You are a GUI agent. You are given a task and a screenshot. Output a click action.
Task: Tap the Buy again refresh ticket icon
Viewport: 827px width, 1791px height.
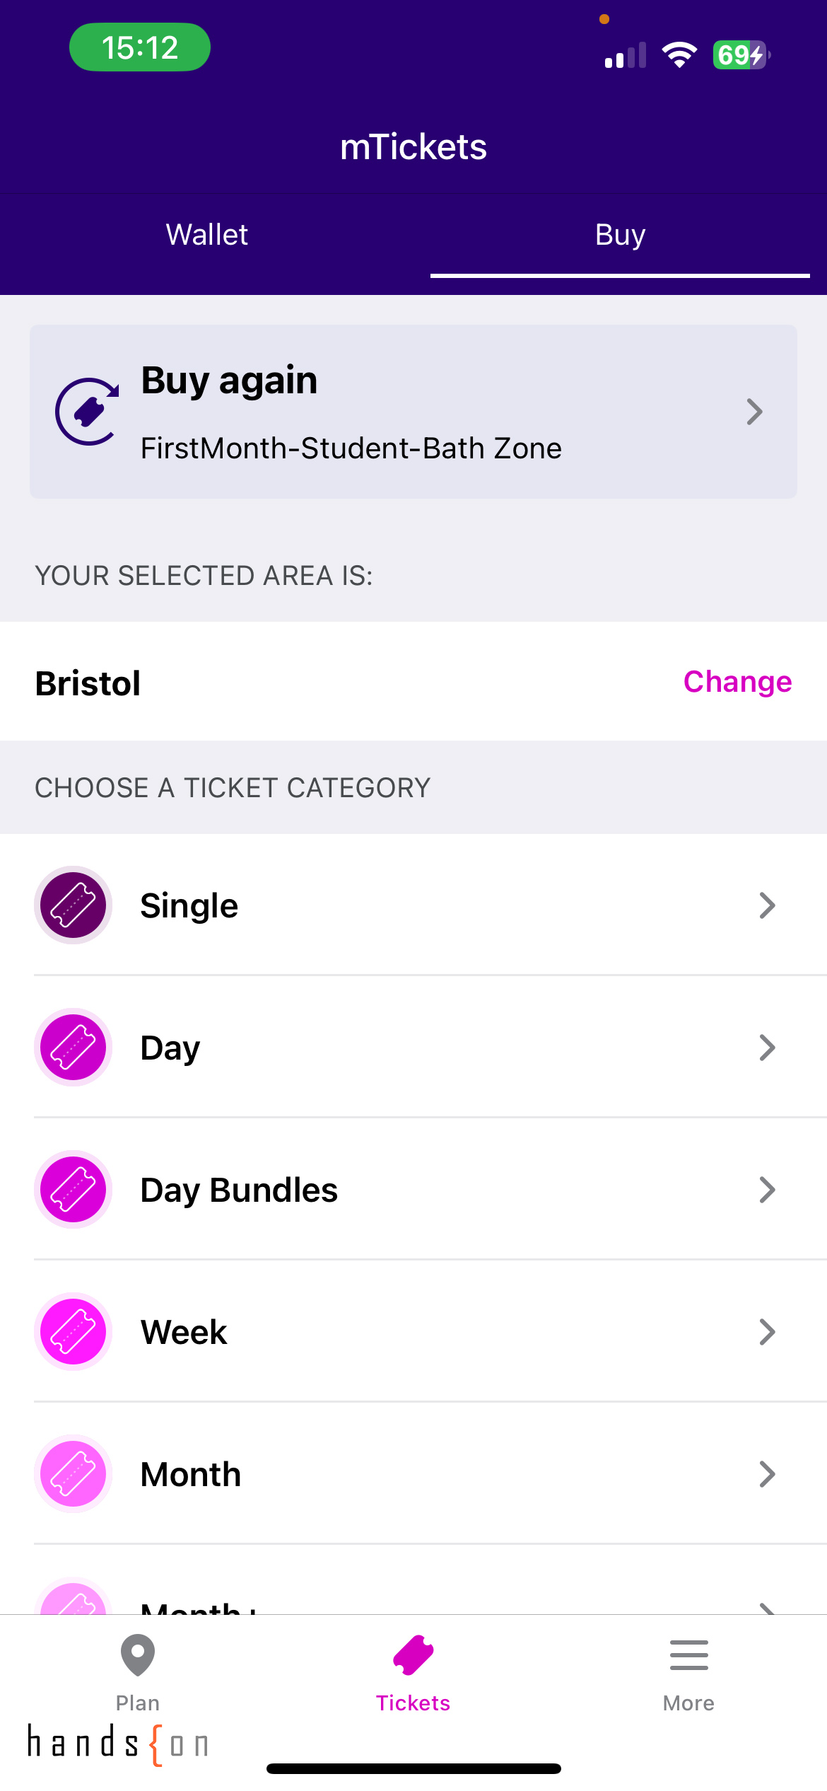(88, 412)
